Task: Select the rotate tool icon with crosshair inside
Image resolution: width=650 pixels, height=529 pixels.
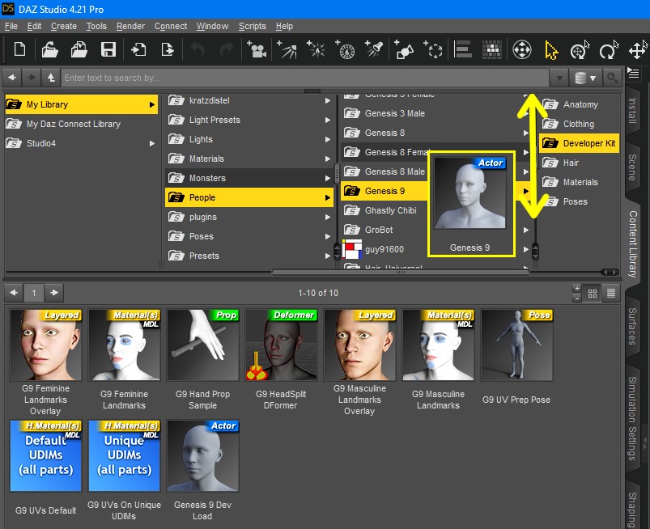Action: [580, 50]
